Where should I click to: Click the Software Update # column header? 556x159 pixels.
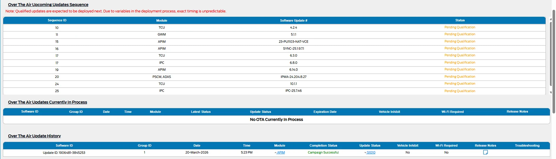coord(294,20)
